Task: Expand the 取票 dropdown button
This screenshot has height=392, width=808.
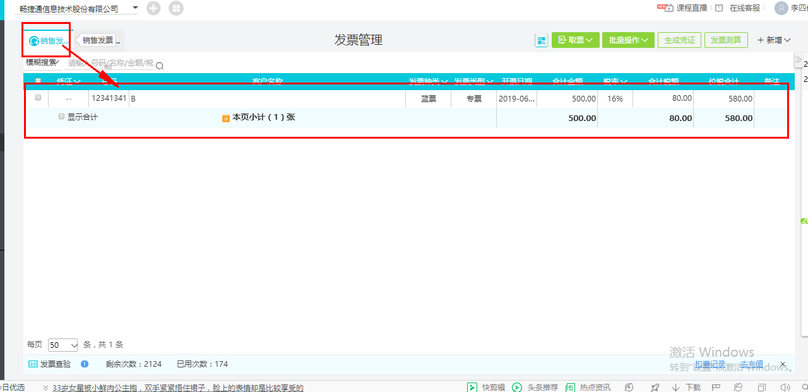Action: pos(576,40)
